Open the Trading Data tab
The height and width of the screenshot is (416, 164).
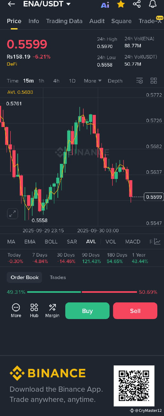coord(64,21)
